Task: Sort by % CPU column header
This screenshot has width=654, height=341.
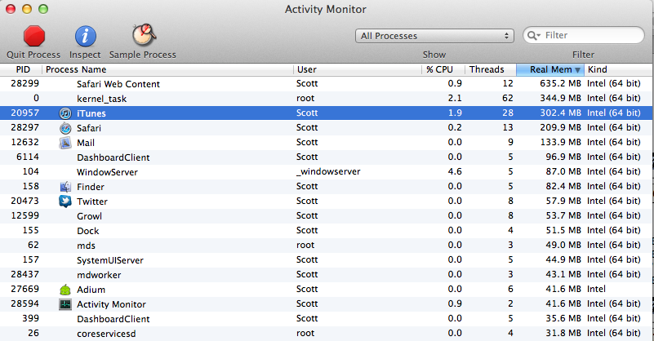Action: click(439, 69)
